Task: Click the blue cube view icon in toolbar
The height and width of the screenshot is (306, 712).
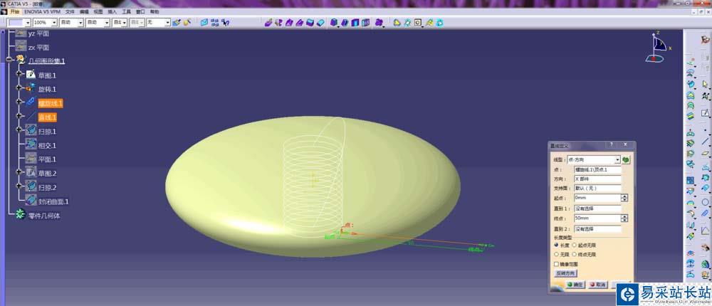Action: pyautogui.click(x=334, y=22)
